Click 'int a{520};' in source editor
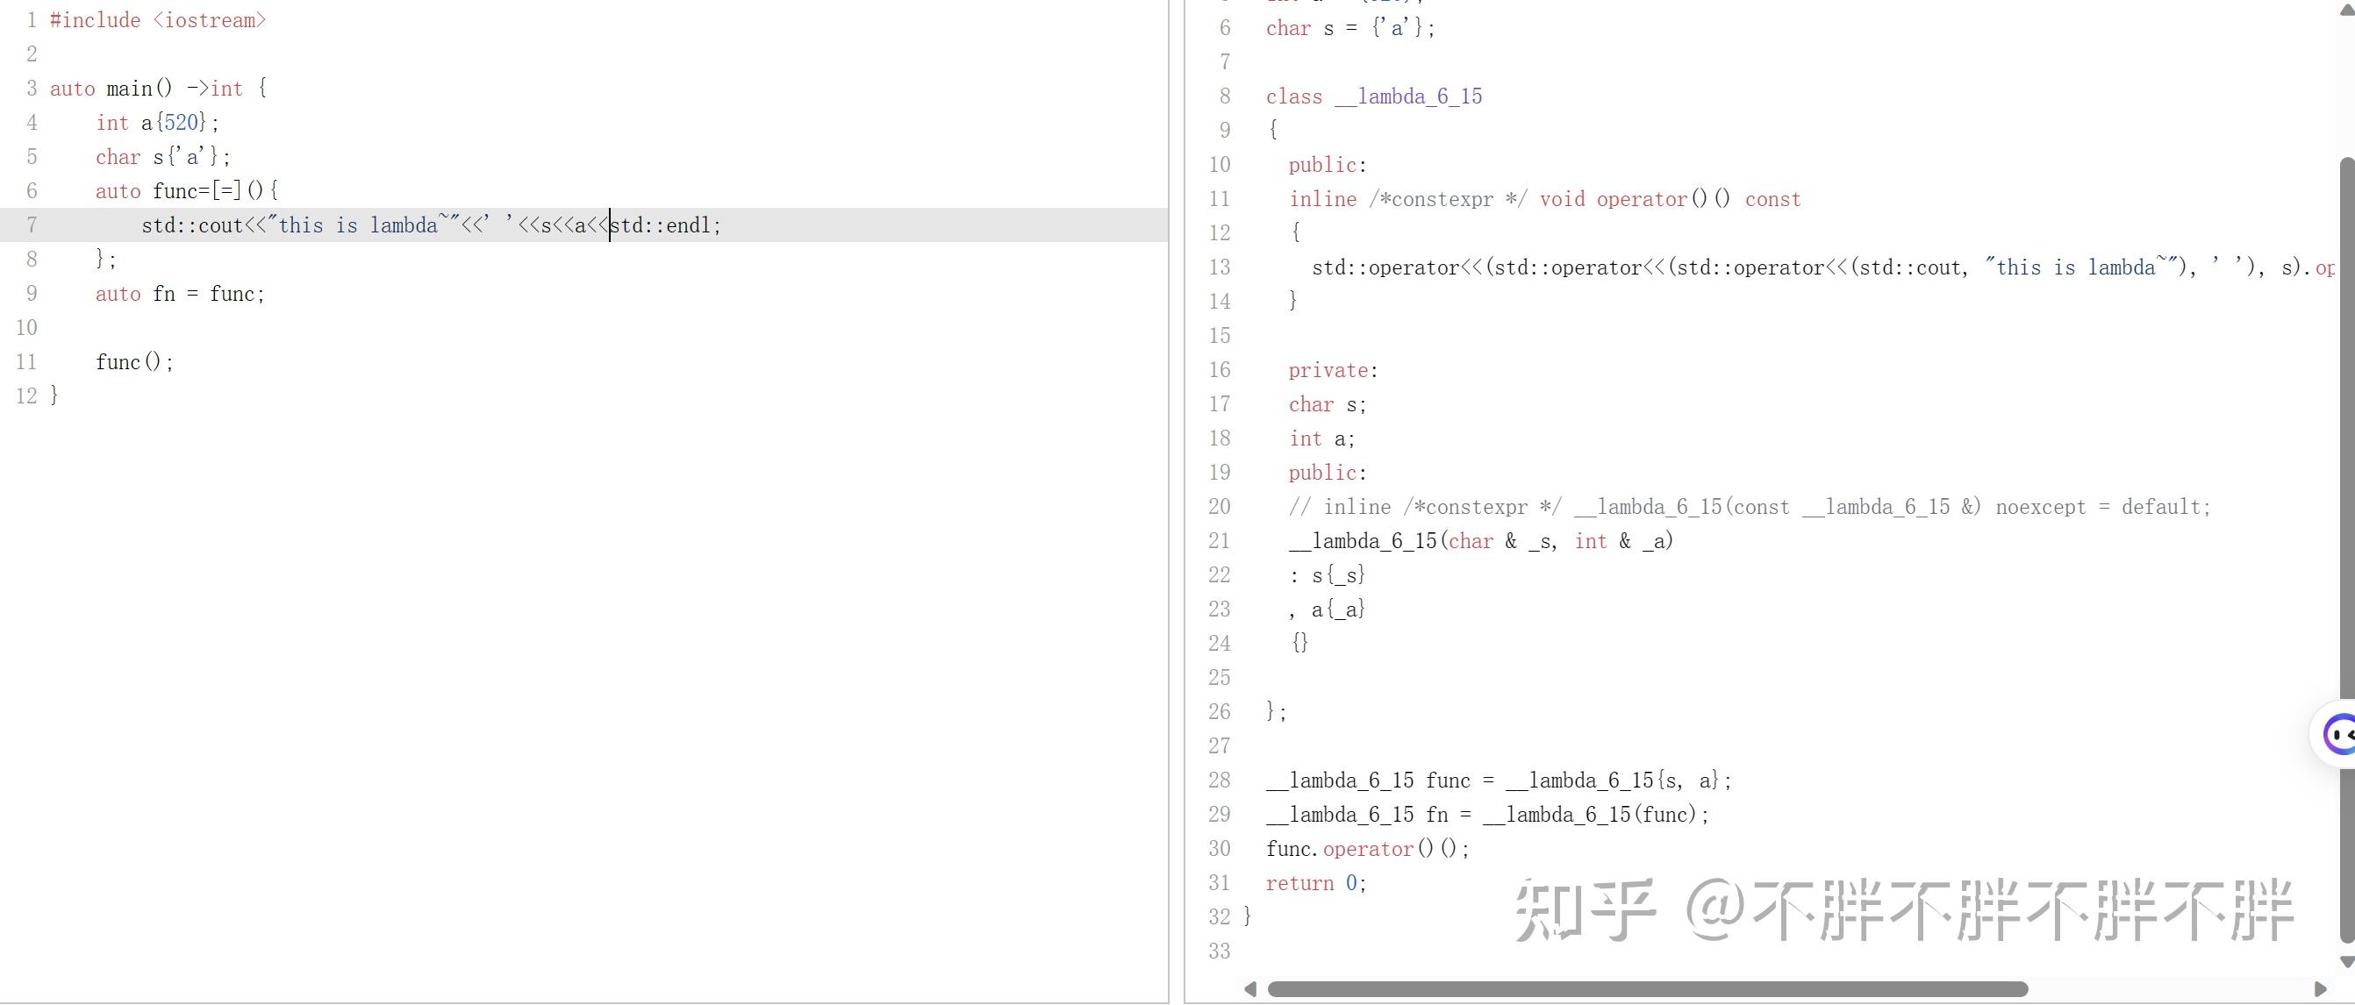 tap(157, 123)
